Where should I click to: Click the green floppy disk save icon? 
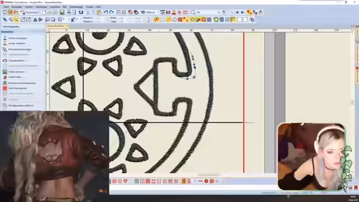pos(62,12)
